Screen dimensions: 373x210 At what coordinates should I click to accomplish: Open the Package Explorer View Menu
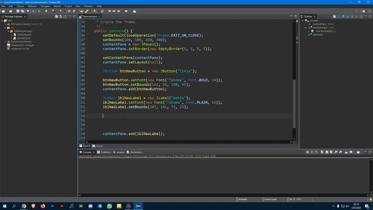click(x=65, y=16)
